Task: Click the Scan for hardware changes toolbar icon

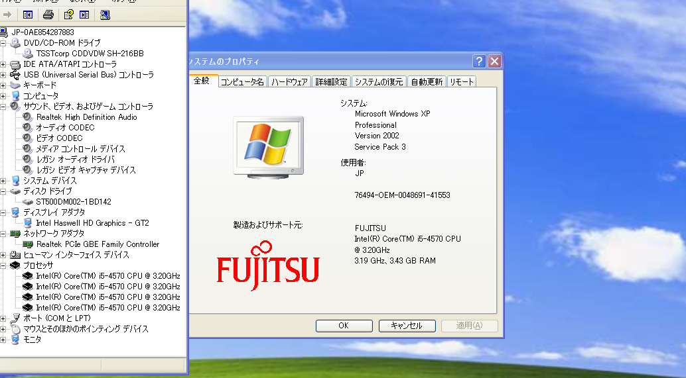Action: 105,15
